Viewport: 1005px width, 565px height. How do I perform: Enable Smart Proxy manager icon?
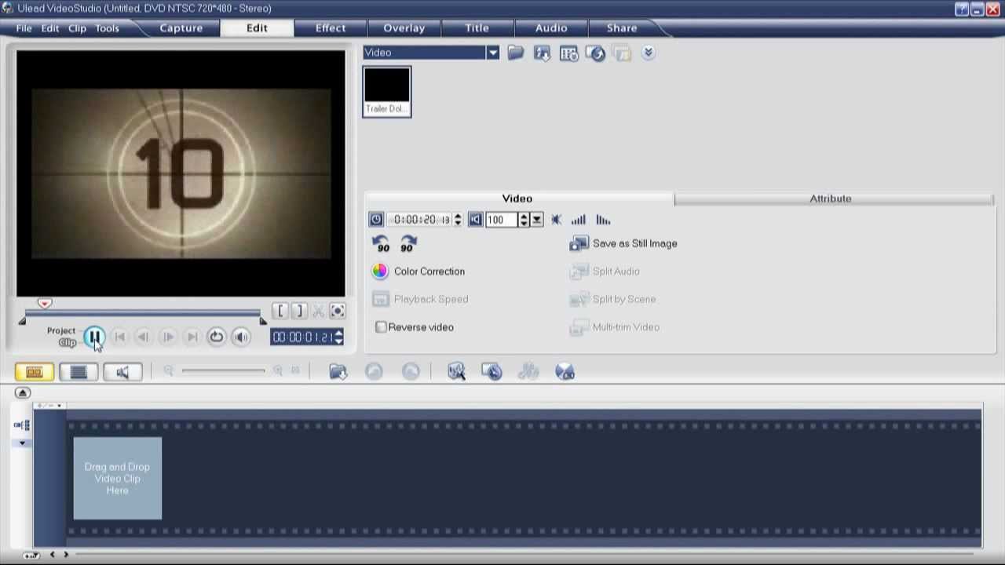pyautogui.click(x=456, y=372)
